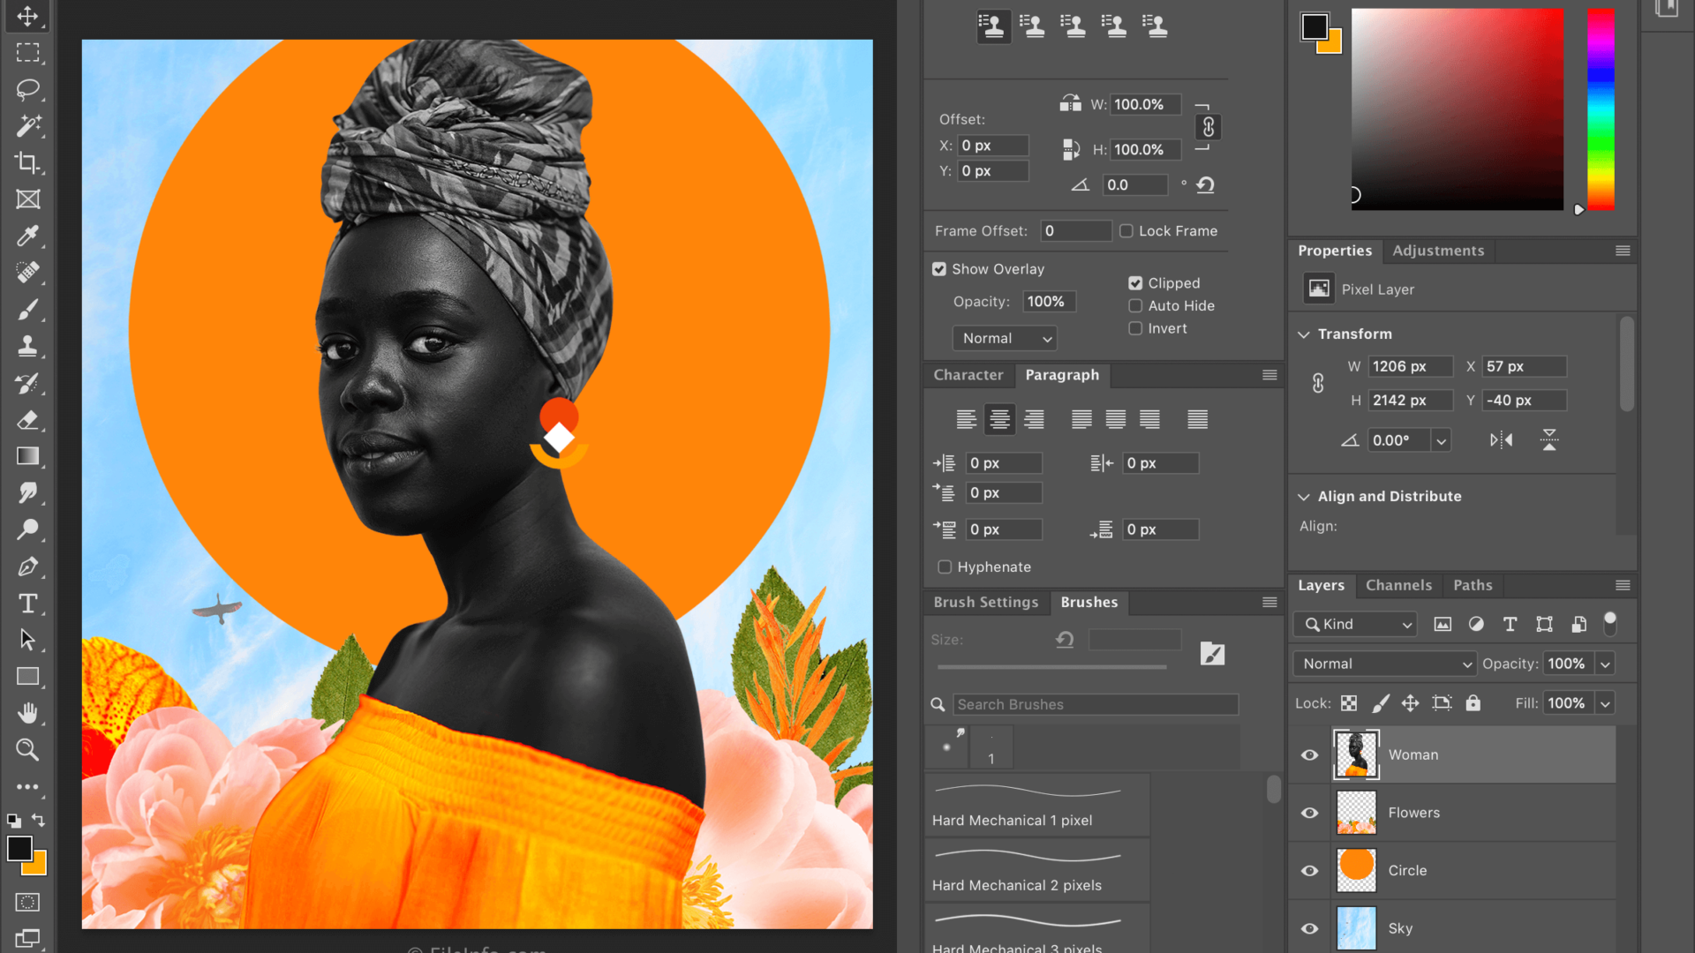Hide the Flowers layer
The image size is (1695, 953).
(x=1309, y=813)
